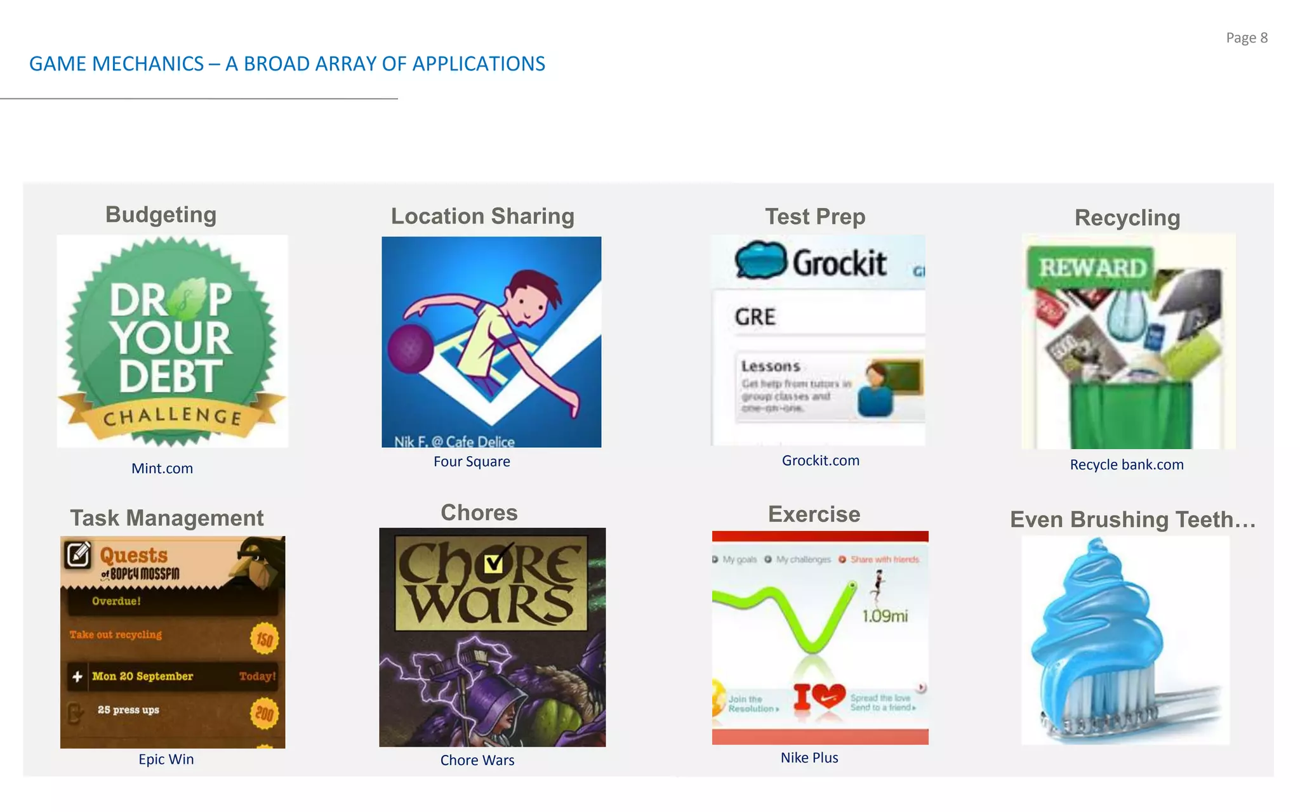Click the 25 press ups quest

click(128, 710)
